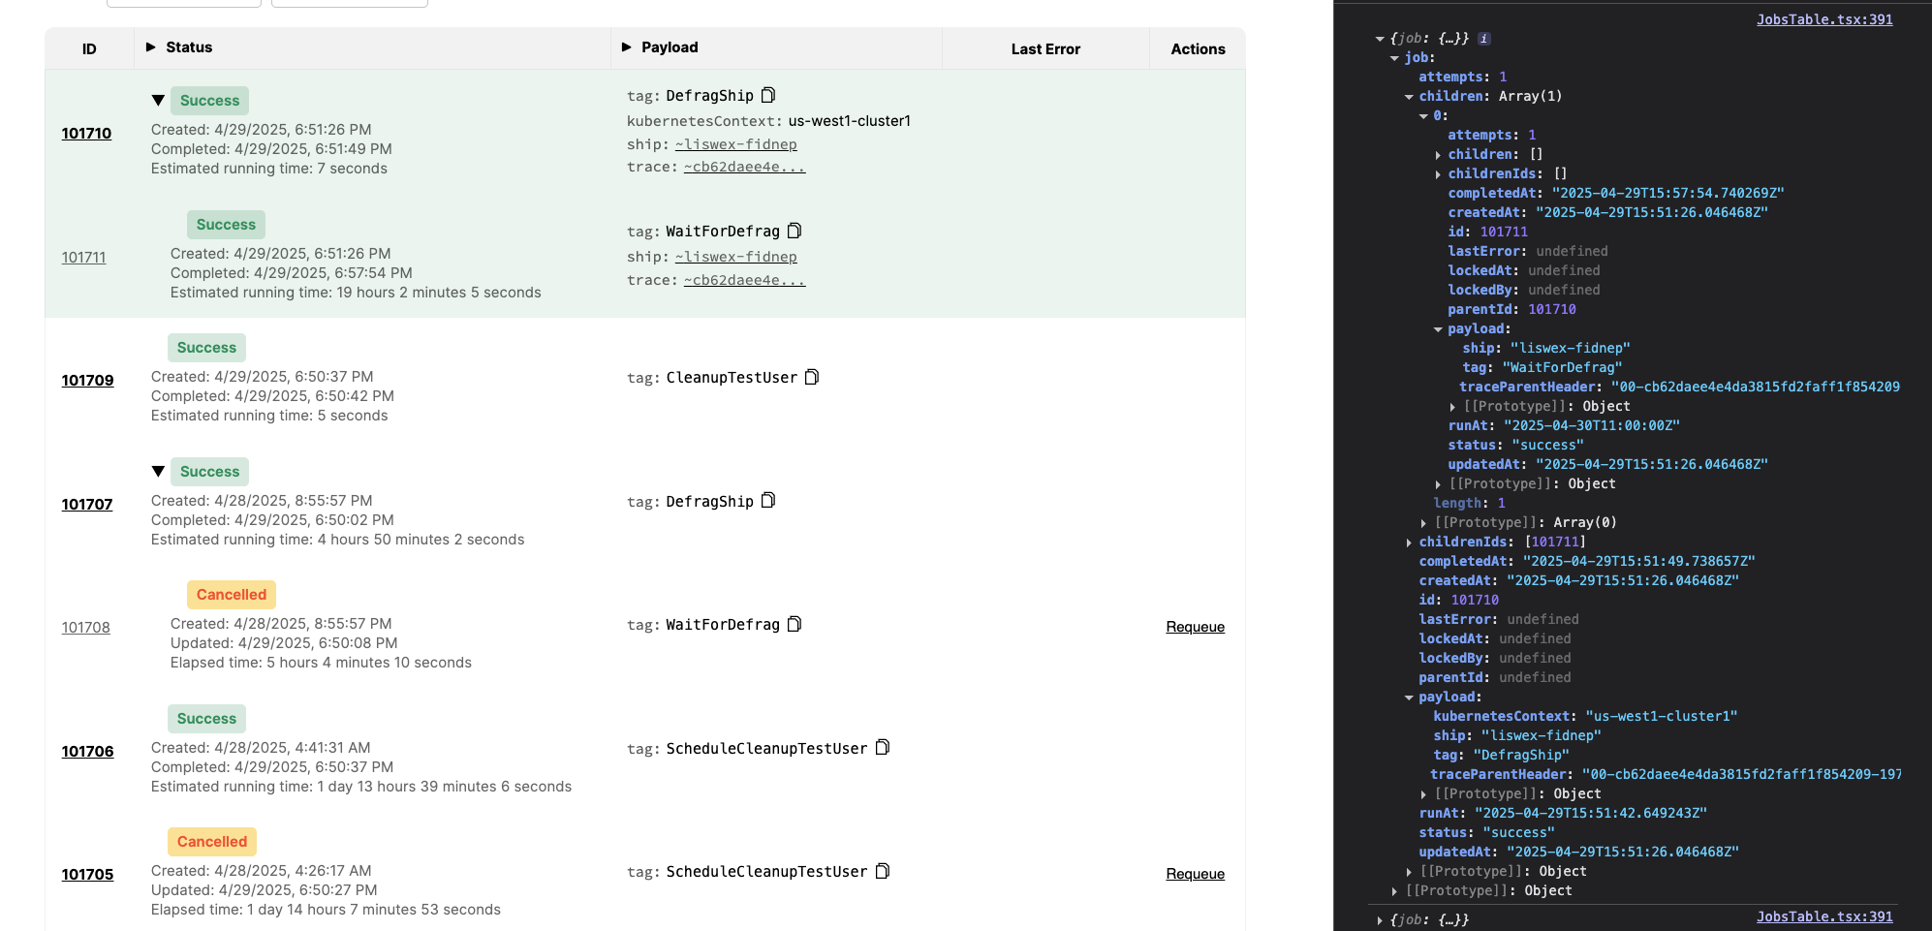
Task: Click Success badge of job 101710
Action: pyautogui.click(x=209, y=101)
